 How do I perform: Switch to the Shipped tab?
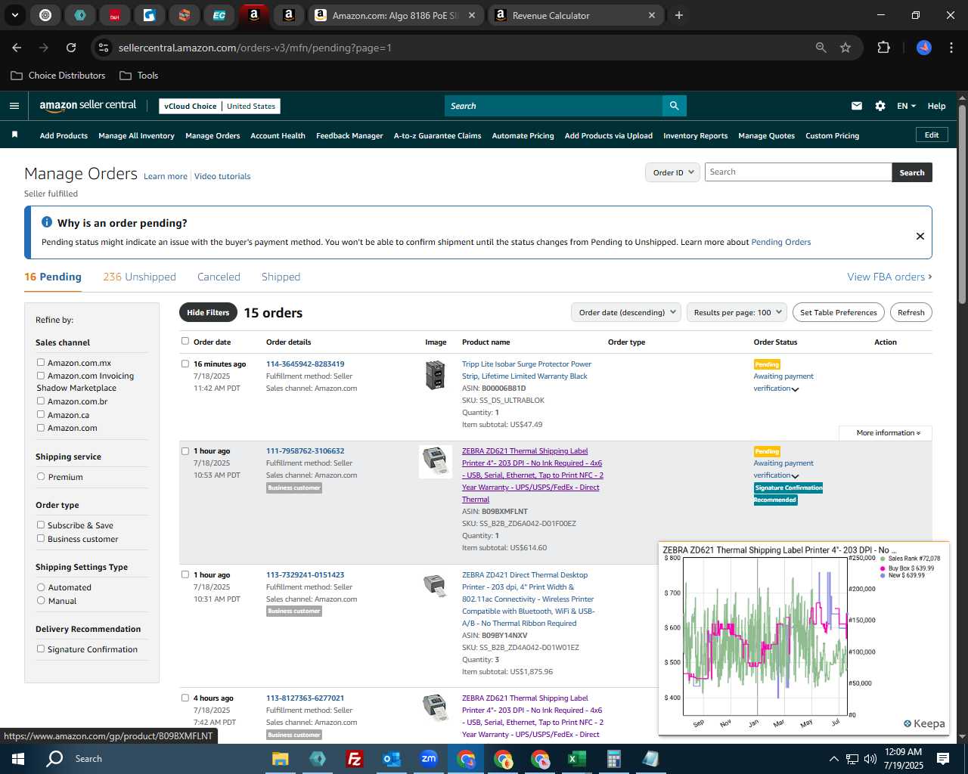point(281,277)
